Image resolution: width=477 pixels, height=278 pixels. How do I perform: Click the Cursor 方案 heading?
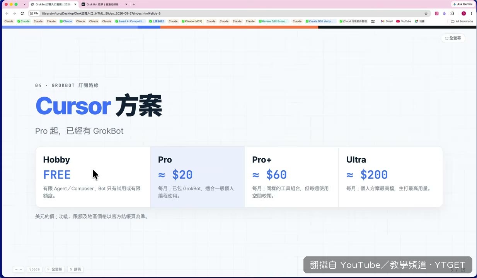99,105
